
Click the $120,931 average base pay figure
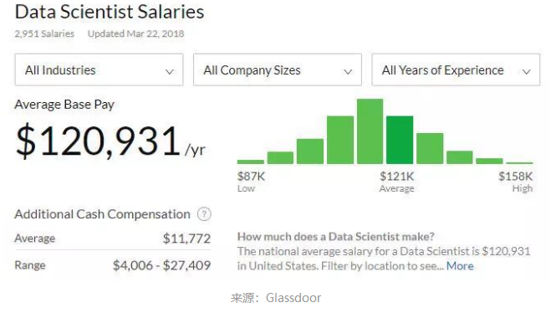pos(98,141)
